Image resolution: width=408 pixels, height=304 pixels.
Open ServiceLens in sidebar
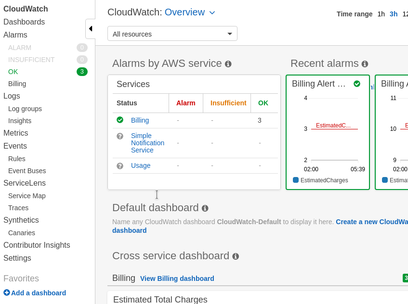coord(25,183)
